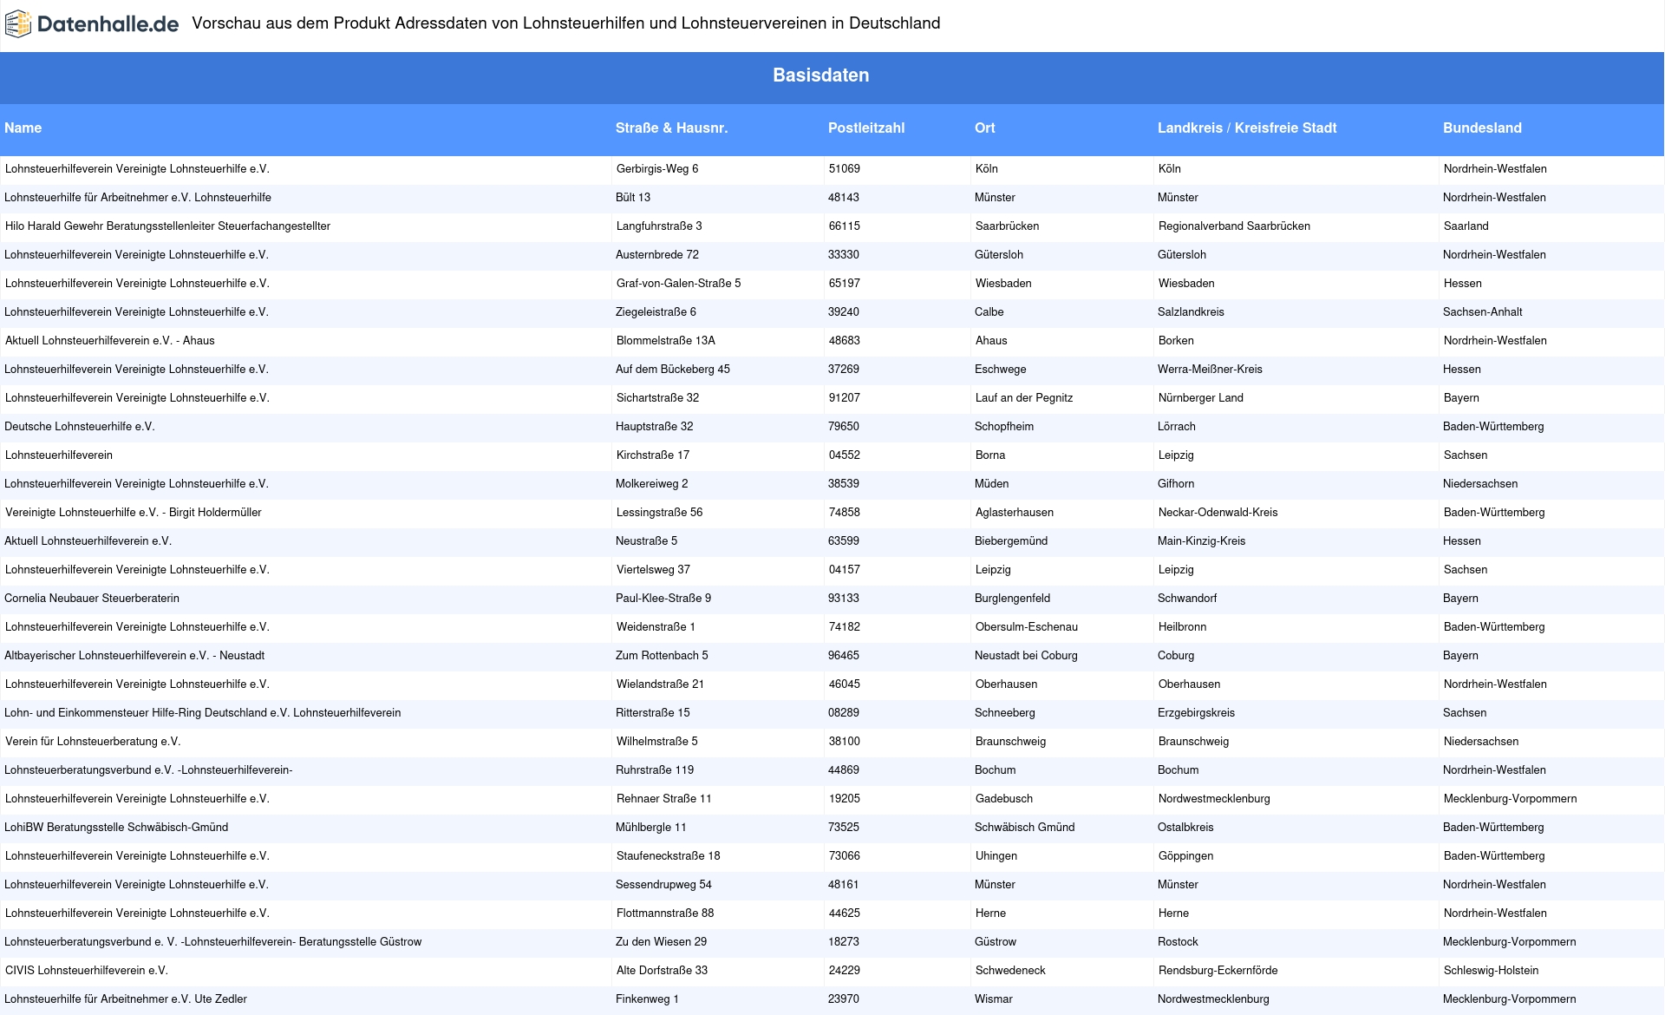Select the Postleitzahl column header
Viewport: 1665px width, 1015px height.
click(866, 128)
